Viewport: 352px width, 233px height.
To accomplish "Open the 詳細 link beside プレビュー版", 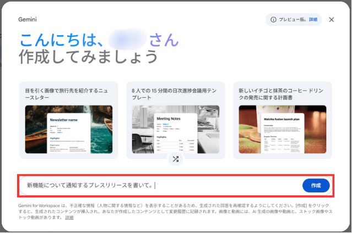I will [x=313, y=19].
